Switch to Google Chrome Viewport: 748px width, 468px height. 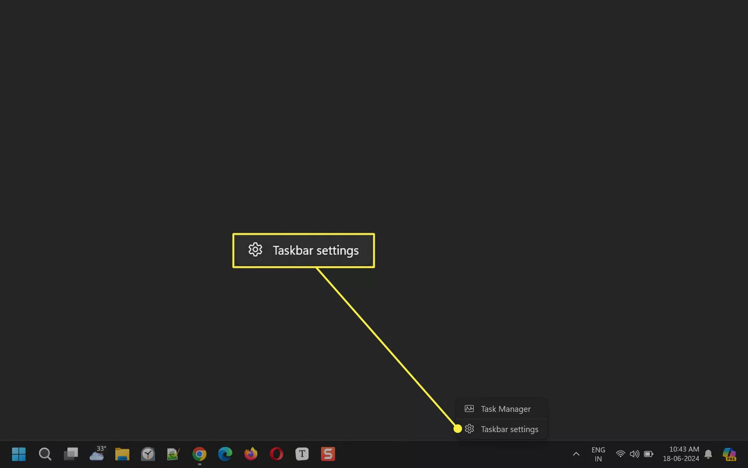tap(199, 454)
